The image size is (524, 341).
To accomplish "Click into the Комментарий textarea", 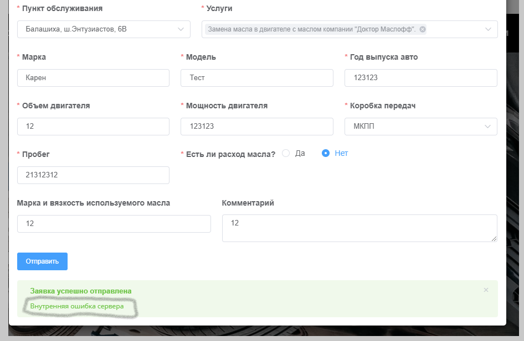I will tap(359, 228).
